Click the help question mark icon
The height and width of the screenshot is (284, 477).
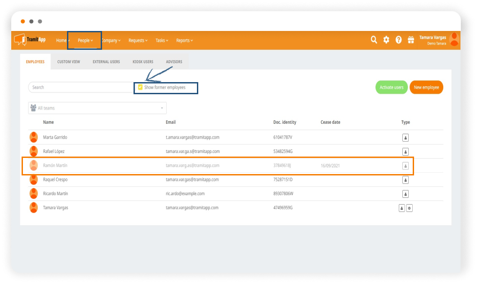pyautogui.click(x=398, y=40)
